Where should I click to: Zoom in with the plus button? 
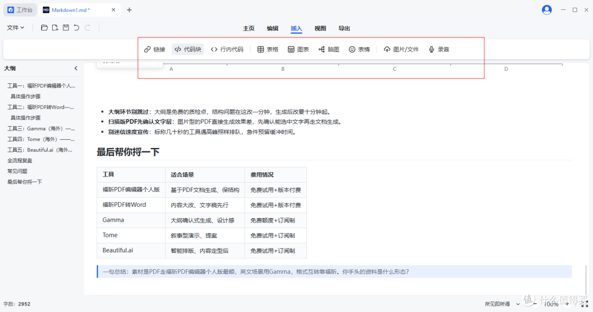[567, 304]
